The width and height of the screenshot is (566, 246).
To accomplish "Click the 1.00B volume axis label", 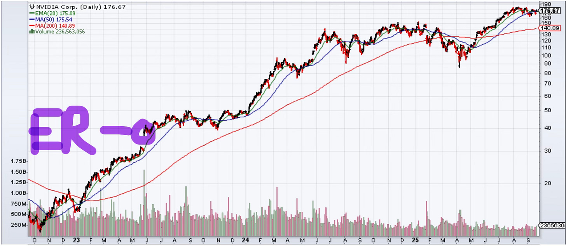I will click(19, 193).
